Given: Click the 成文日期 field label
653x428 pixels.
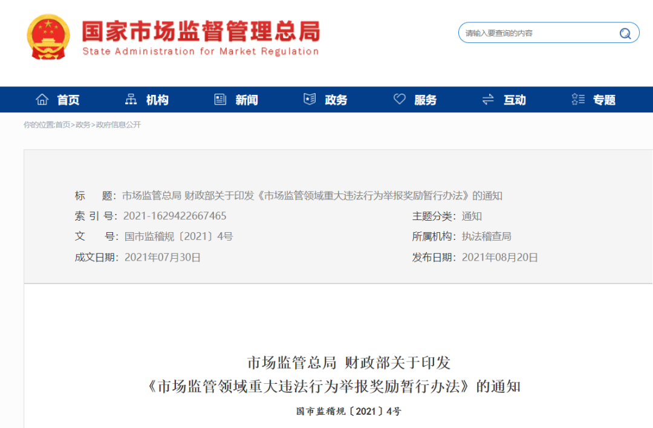Looking at the screenshot, I should click(x=97, y=258).
